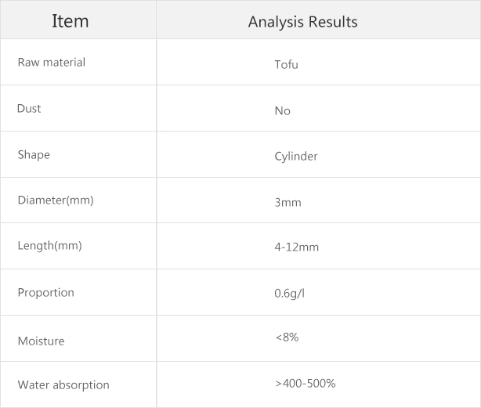
Task: Click the 3mm diameter value
Action: coord(288,202)
